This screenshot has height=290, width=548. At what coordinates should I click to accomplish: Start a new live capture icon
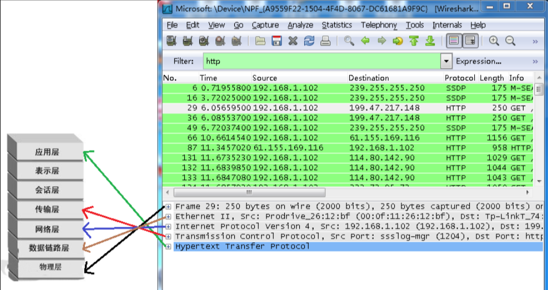204,41
